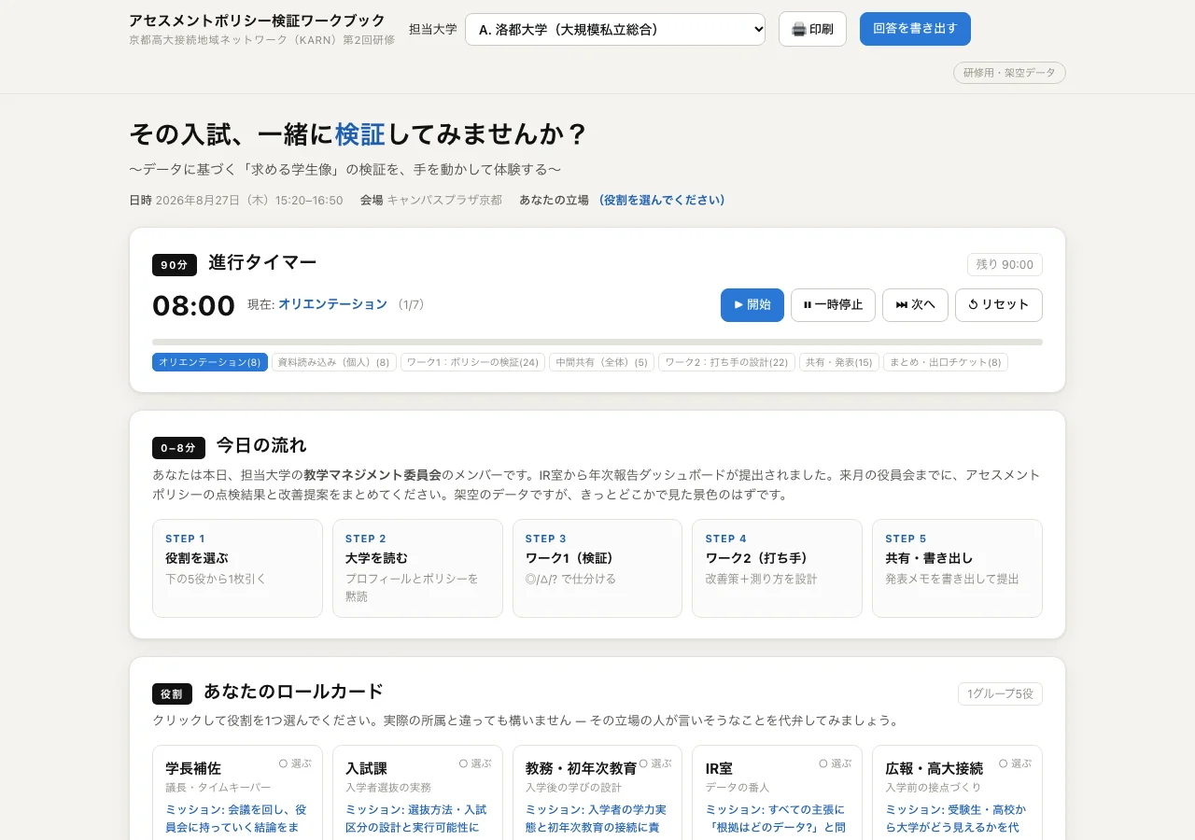Click the STEP 2 大学を読む card
Viewport: 1195px width, 840px height.
point(417,568)
